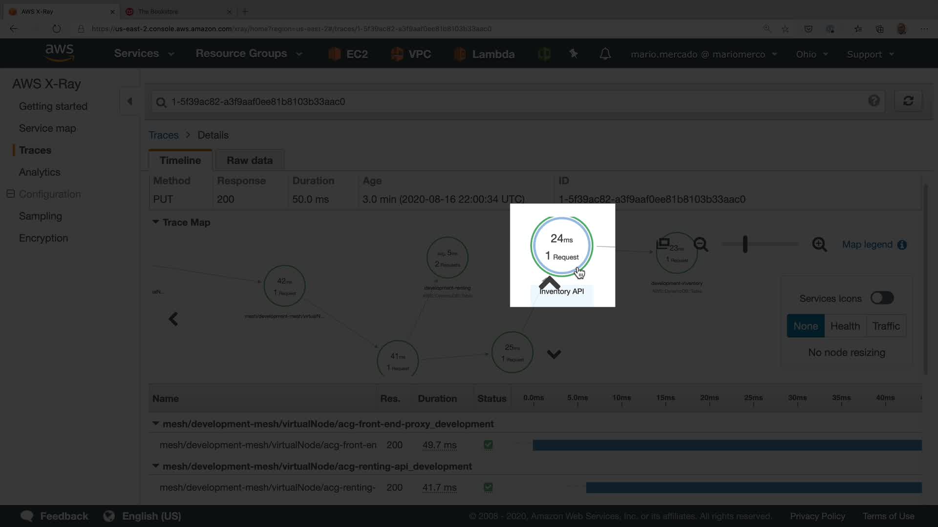938x527 pixels.
Task: Collapse acg-front-end-proxy_development segment group
Action: coord(155,424)
